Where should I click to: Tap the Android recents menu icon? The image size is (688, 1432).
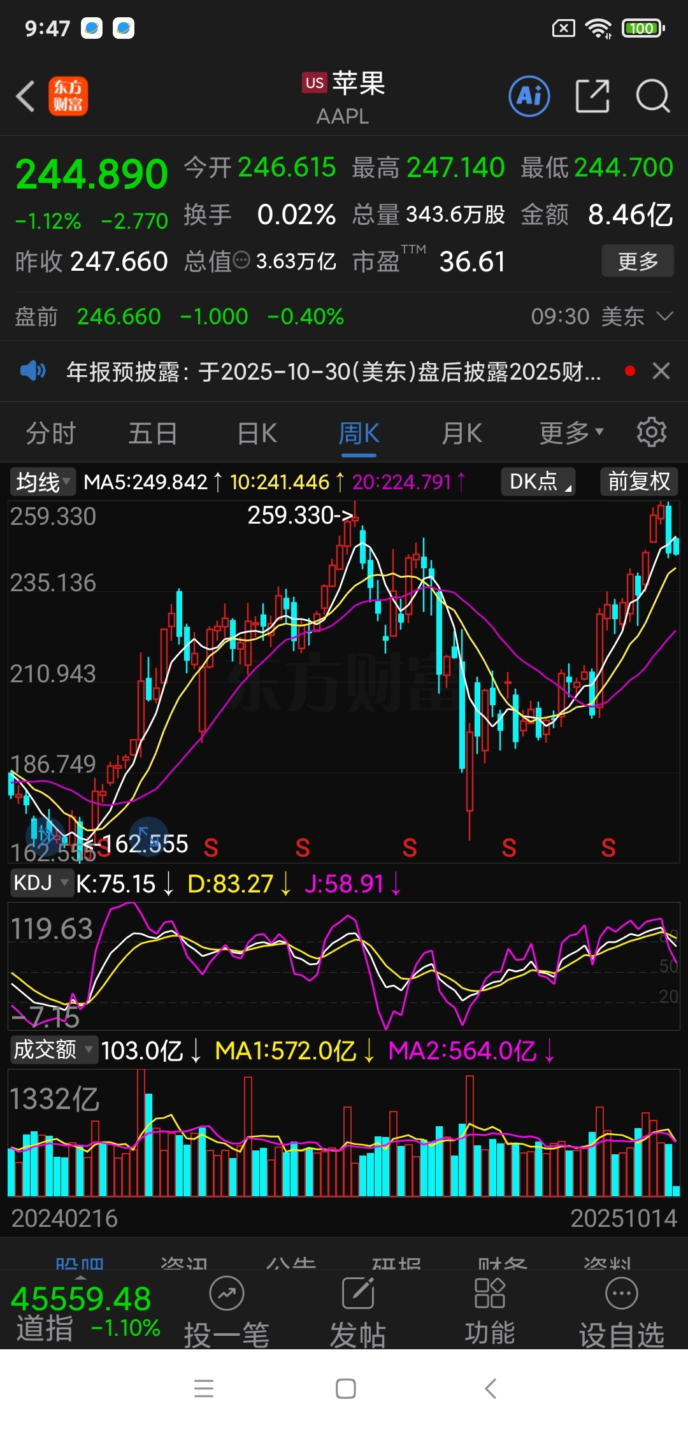(204, 1389)
